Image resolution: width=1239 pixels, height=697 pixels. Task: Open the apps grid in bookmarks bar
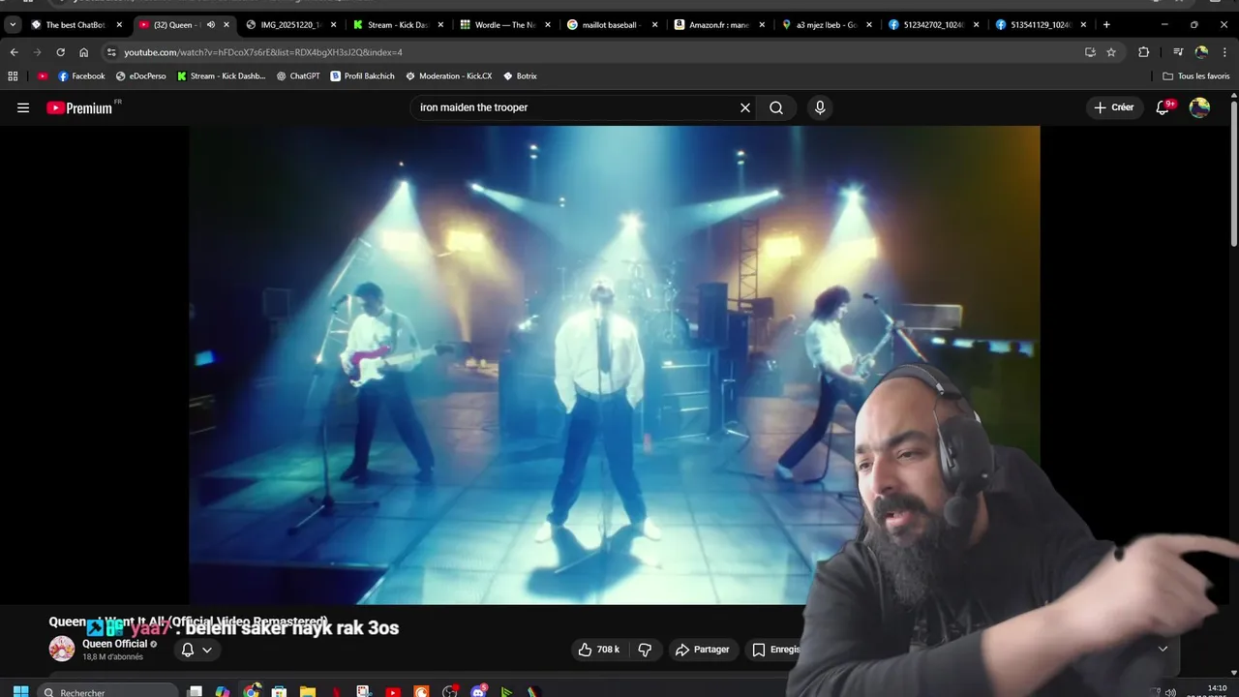point(13,76)
